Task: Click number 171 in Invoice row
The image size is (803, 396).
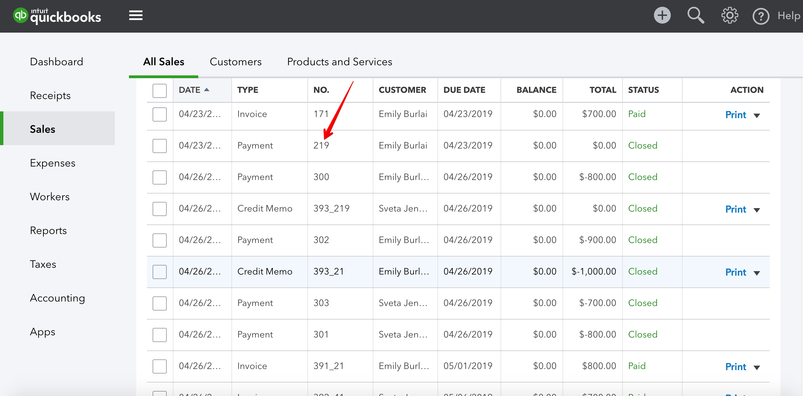Action: click(321, 114)
